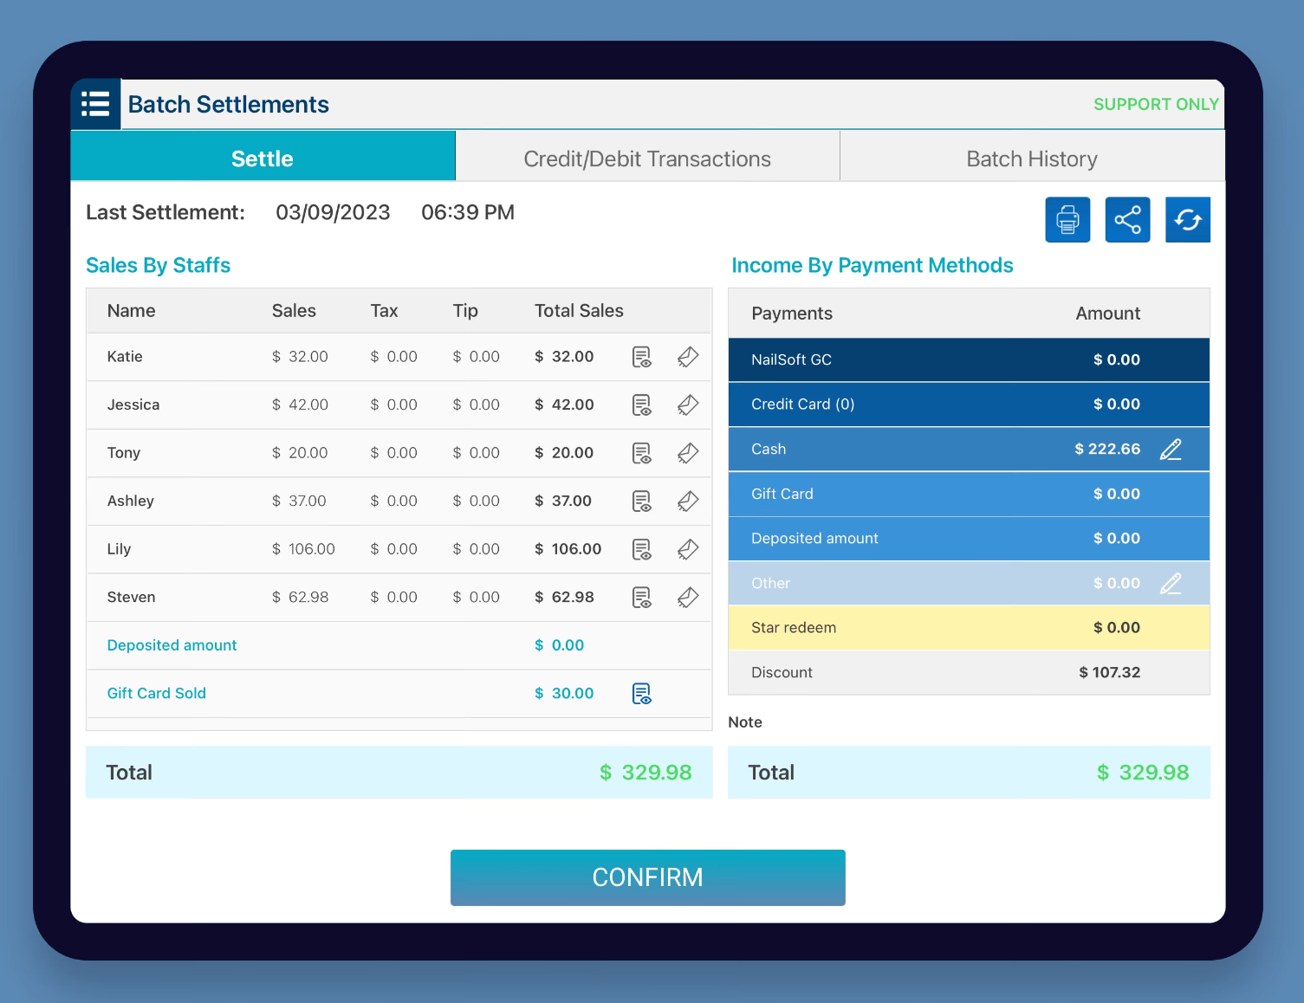Refresh the settlement data

(1187, 220)
